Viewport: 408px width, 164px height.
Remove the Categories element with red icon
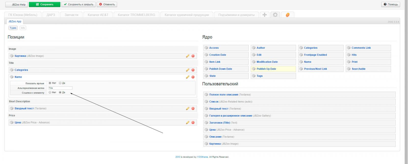(x=193, y=70)
